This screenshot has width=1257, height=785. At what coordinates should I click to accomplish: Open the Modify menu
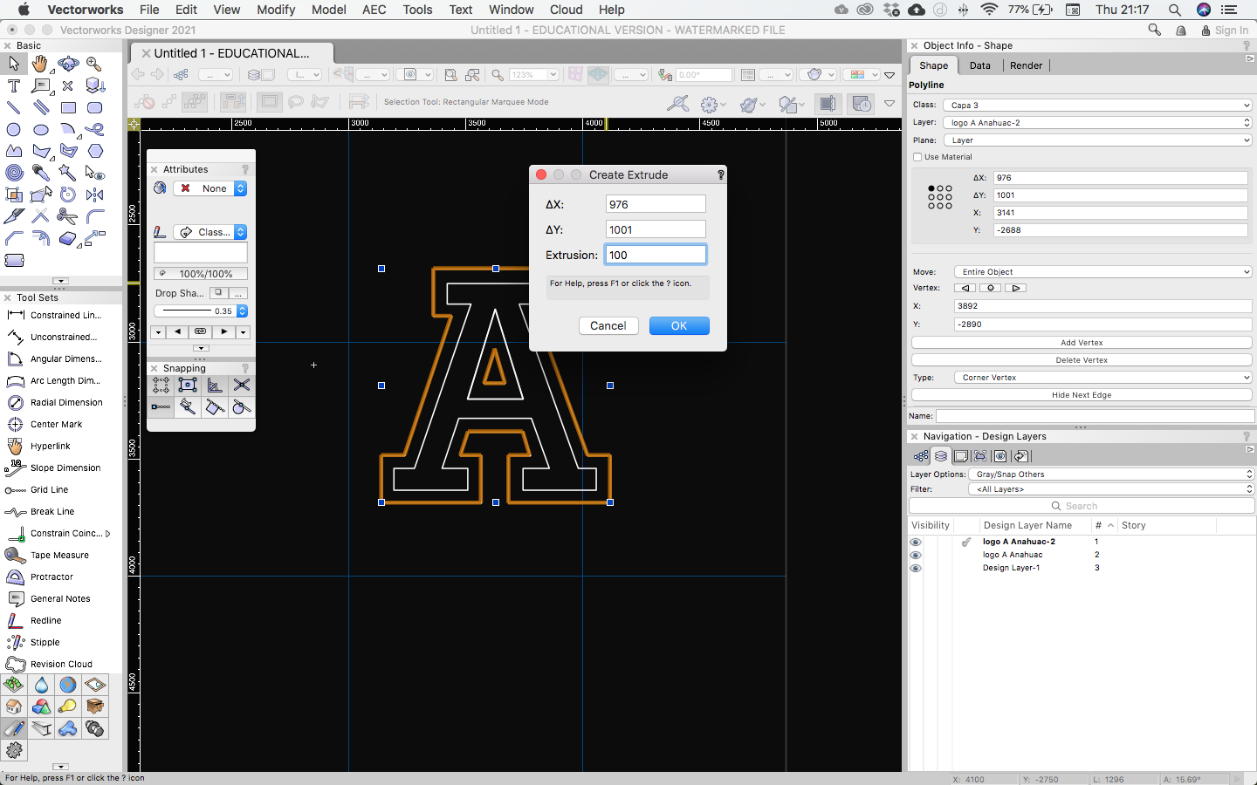[x=276, y=10]
